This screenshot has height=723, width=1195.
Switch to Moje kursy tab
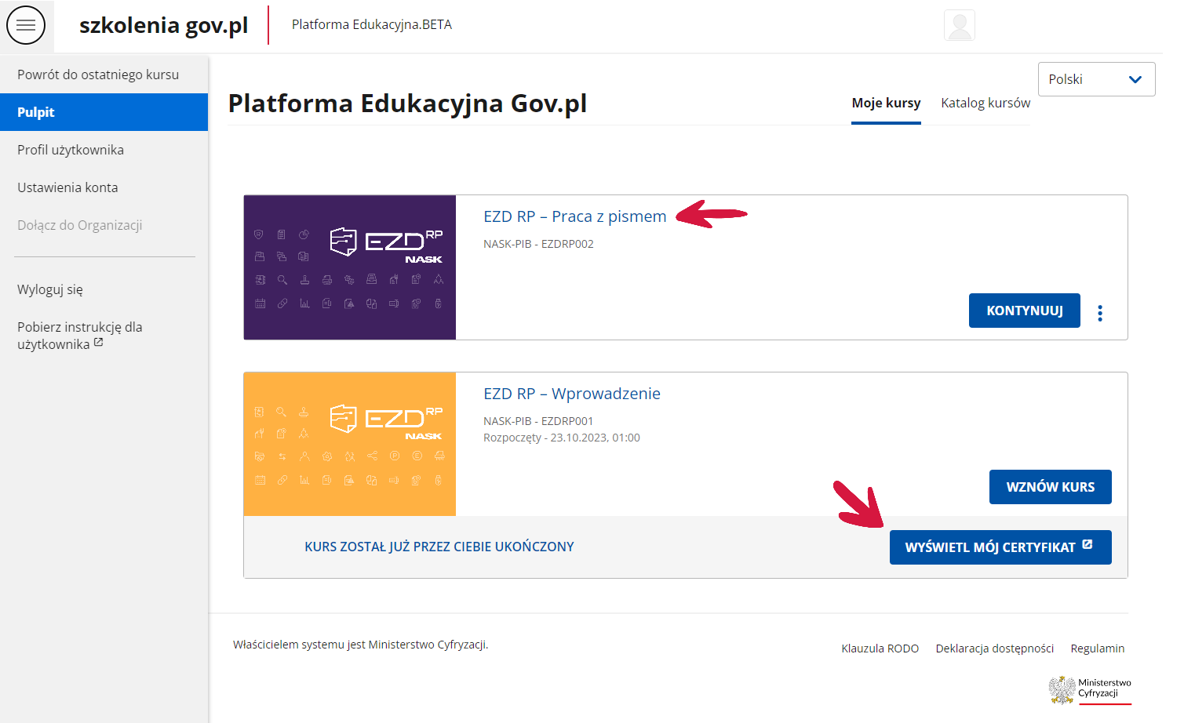point(886,103)
